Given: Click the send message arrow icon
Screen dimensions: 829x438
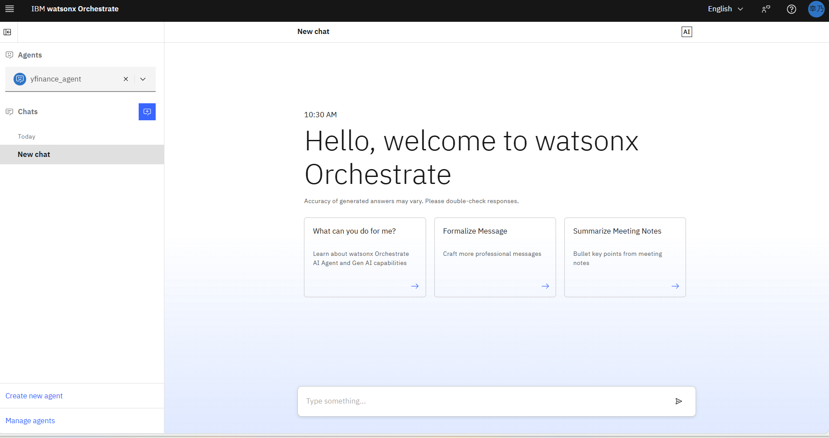Looking at the screenshot, I should pyautogui.click(x=679, y=401).
